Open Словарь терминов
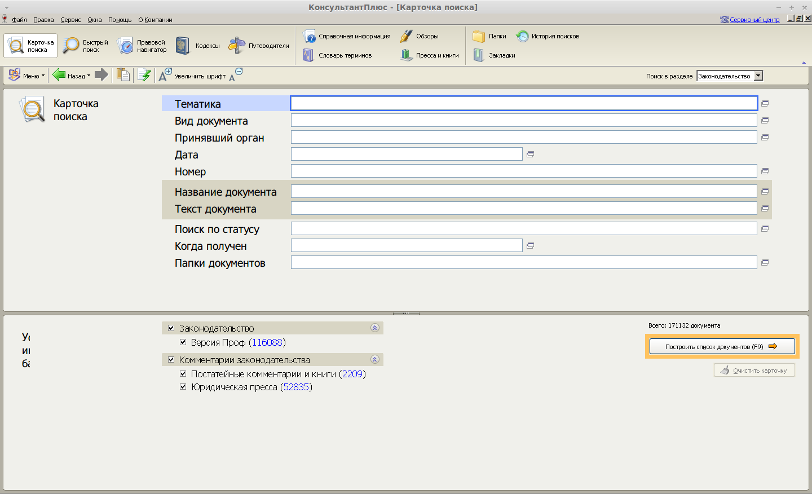This screenshot has height=494, width=812. point(338,55)
